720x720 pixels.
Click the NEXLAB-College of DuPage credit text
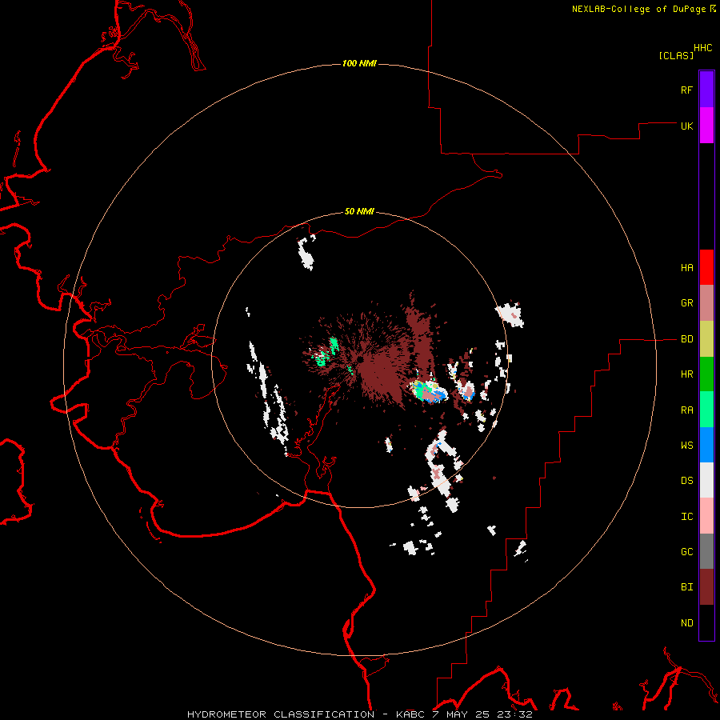tap(638, 9)
